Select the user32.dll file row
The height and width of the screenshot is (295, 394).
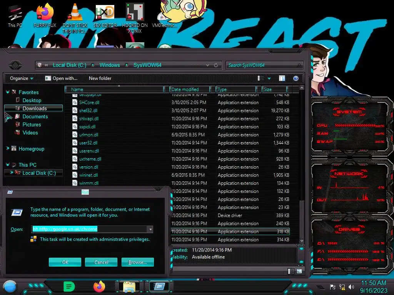tap(181, 143)
